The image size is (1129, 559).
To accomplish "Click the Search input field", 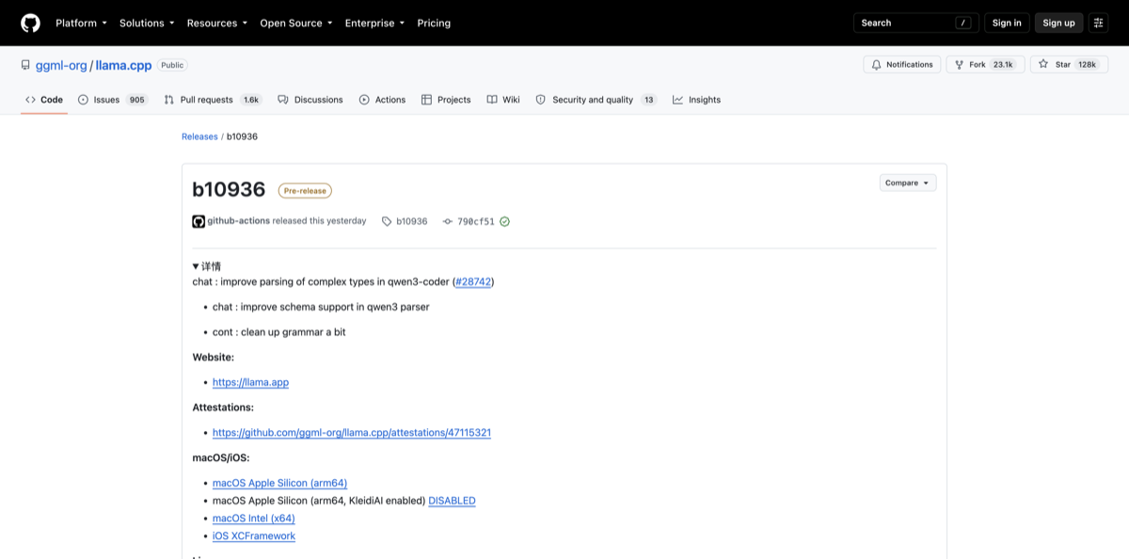I will [x=916, y=23].
